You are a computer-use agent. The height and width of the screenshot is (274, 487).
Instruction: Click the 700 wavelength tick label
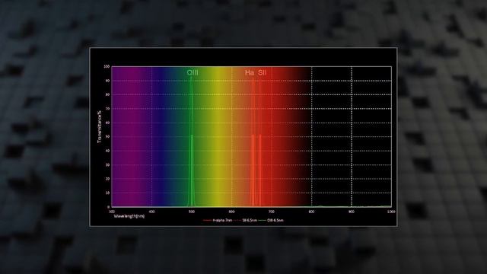[272, 212]
